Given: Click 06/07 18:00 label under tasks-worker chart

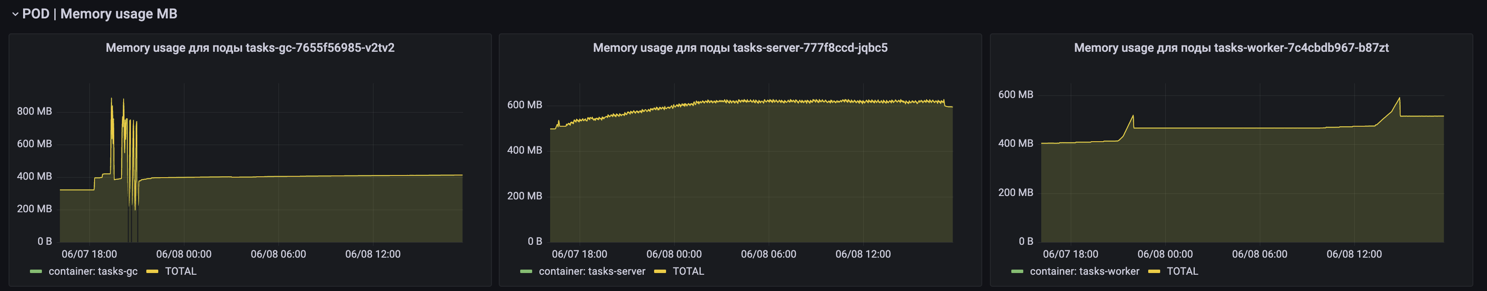Looking at the screenshot, I should 1070,254.
